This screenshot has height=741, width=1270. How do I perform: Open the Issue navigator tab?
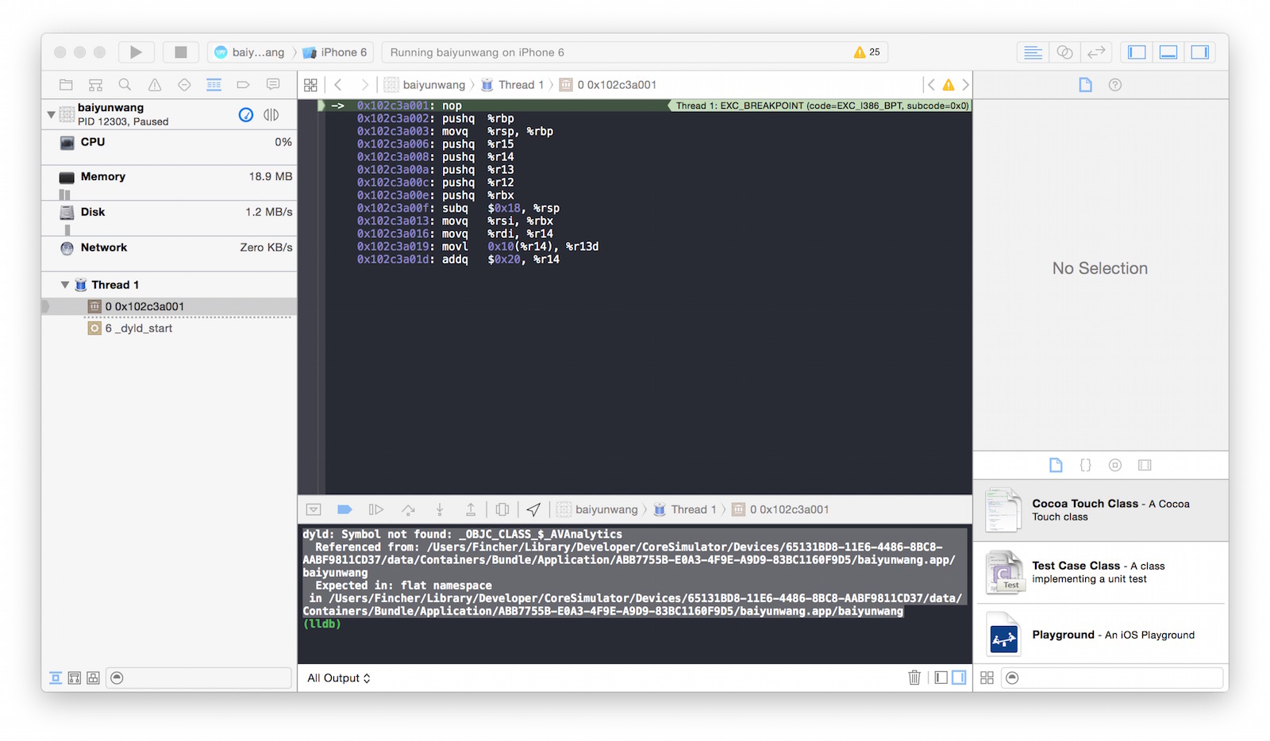(x=155, y=85)
